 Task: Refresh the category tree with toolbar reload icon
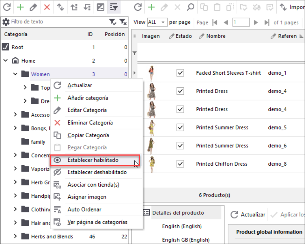[x=7, y=7]
